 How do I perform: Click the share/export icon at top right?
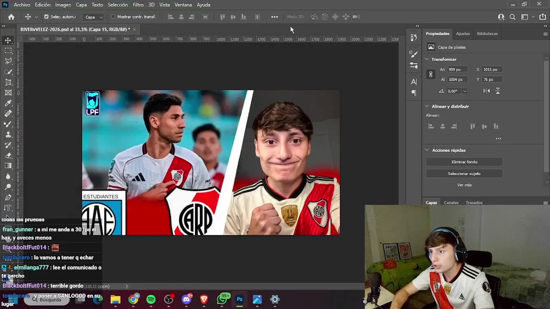[543, 17]
